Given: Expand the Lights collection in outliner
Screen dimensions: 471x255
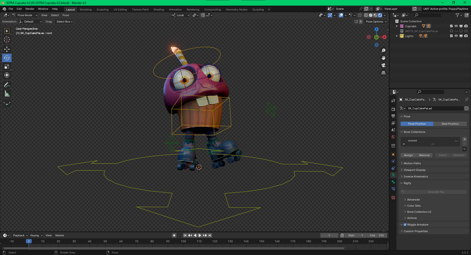Looking at the screenshot, I should (397, 36).
